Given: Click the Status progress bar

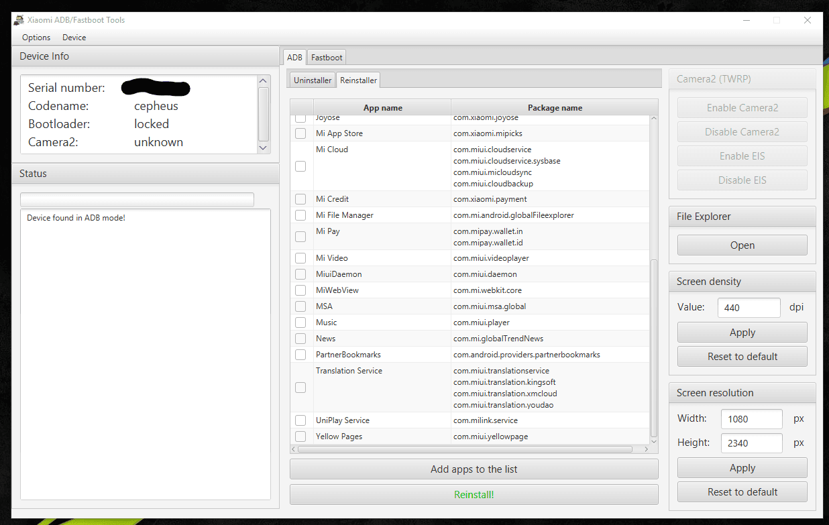Looking at the screenshot, I should tap(137, 200).
